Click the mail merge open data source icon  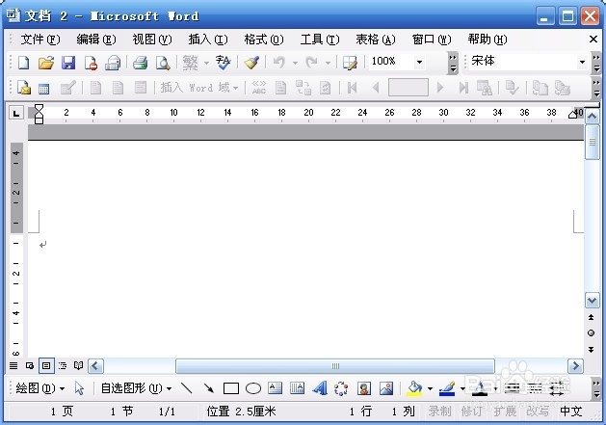[44, 89]
